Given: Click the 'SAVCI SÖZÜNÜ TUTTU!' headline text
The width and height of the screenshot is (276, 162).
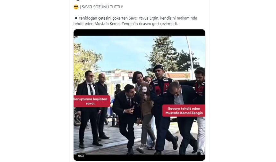Looking at the screenshot, I should [x=102, y=7].
